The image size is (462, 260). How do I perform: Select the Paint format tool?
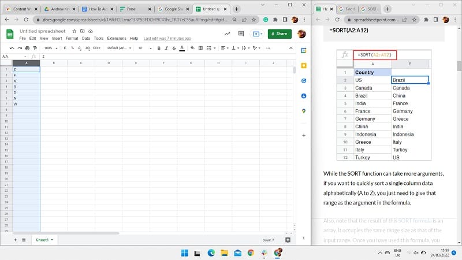36,48
